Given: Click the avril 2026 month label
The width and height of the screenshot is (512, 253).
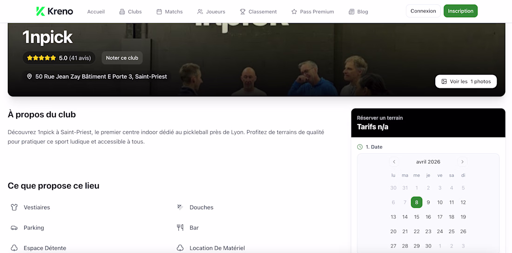Looking at the screenshot, I should [x=428, y=161].
